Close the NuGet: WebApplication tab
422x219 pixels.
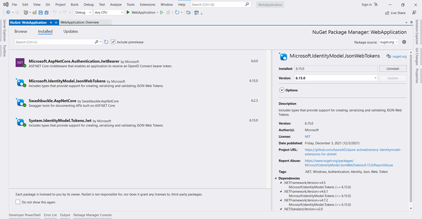[x=56, y=23]
